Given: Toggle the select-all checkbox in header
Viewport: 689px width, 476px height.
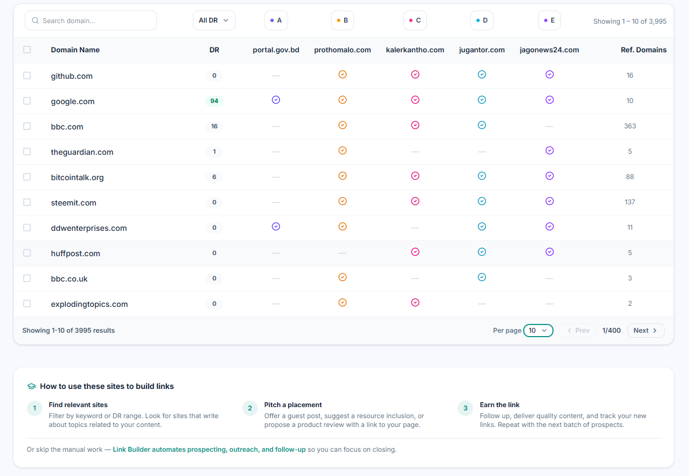Looking at the screenshot, I should (x=27, y=50).
